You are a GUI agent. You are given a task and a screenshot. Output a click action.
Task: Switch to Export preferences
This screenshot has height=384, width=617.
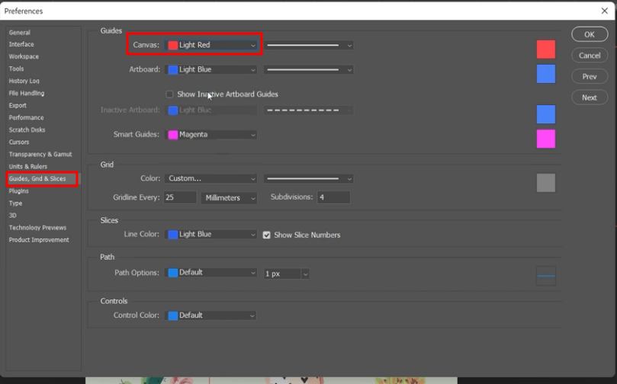(18, 105)
